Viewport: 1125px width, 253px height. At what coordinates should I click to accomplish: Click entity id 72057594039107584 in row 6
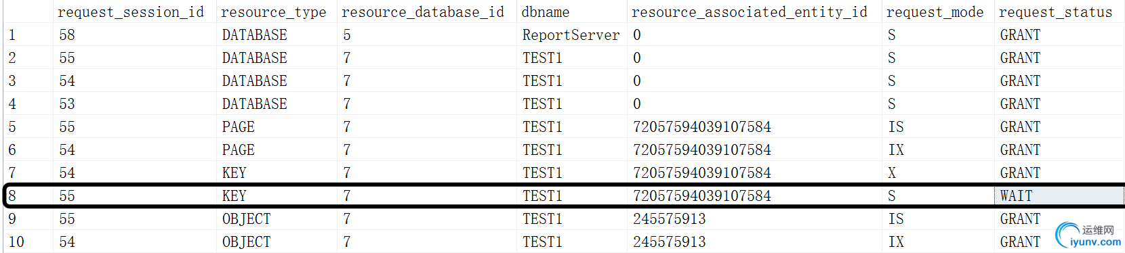click(754, 149)
